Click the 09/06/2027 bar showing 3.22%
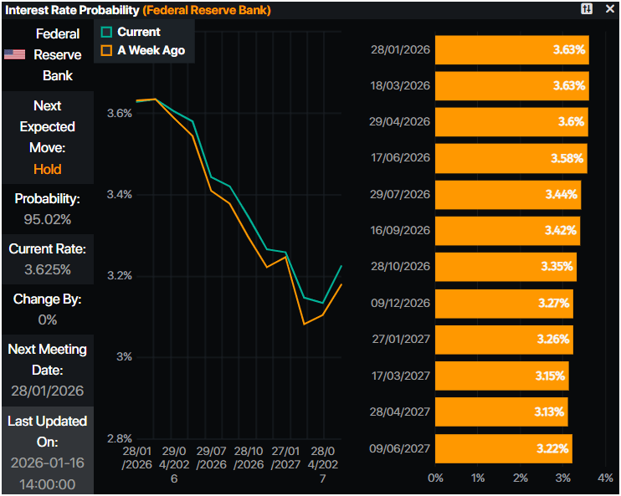This screenshot has height=496, width=621. [x=503, y=448]
